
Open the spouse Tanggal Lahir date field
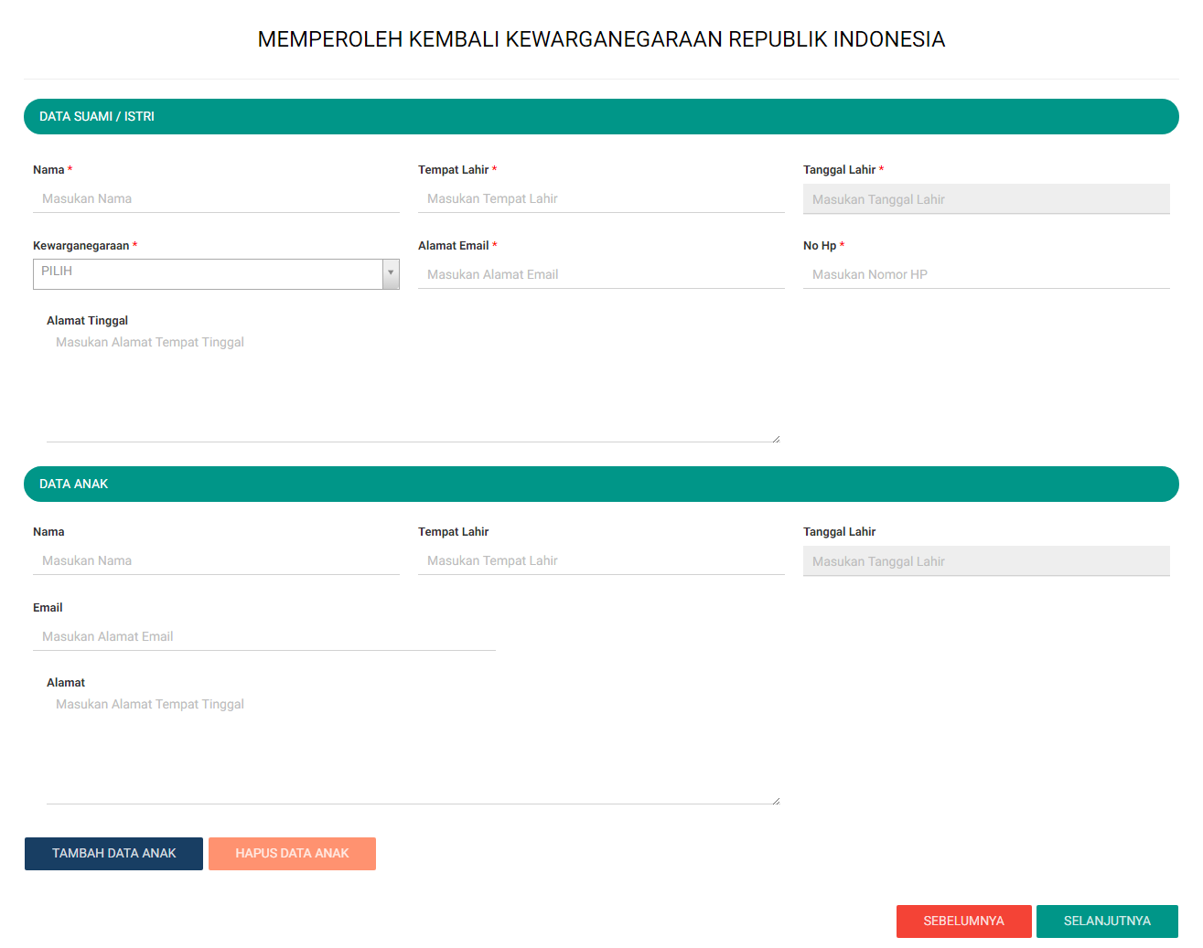986,199
